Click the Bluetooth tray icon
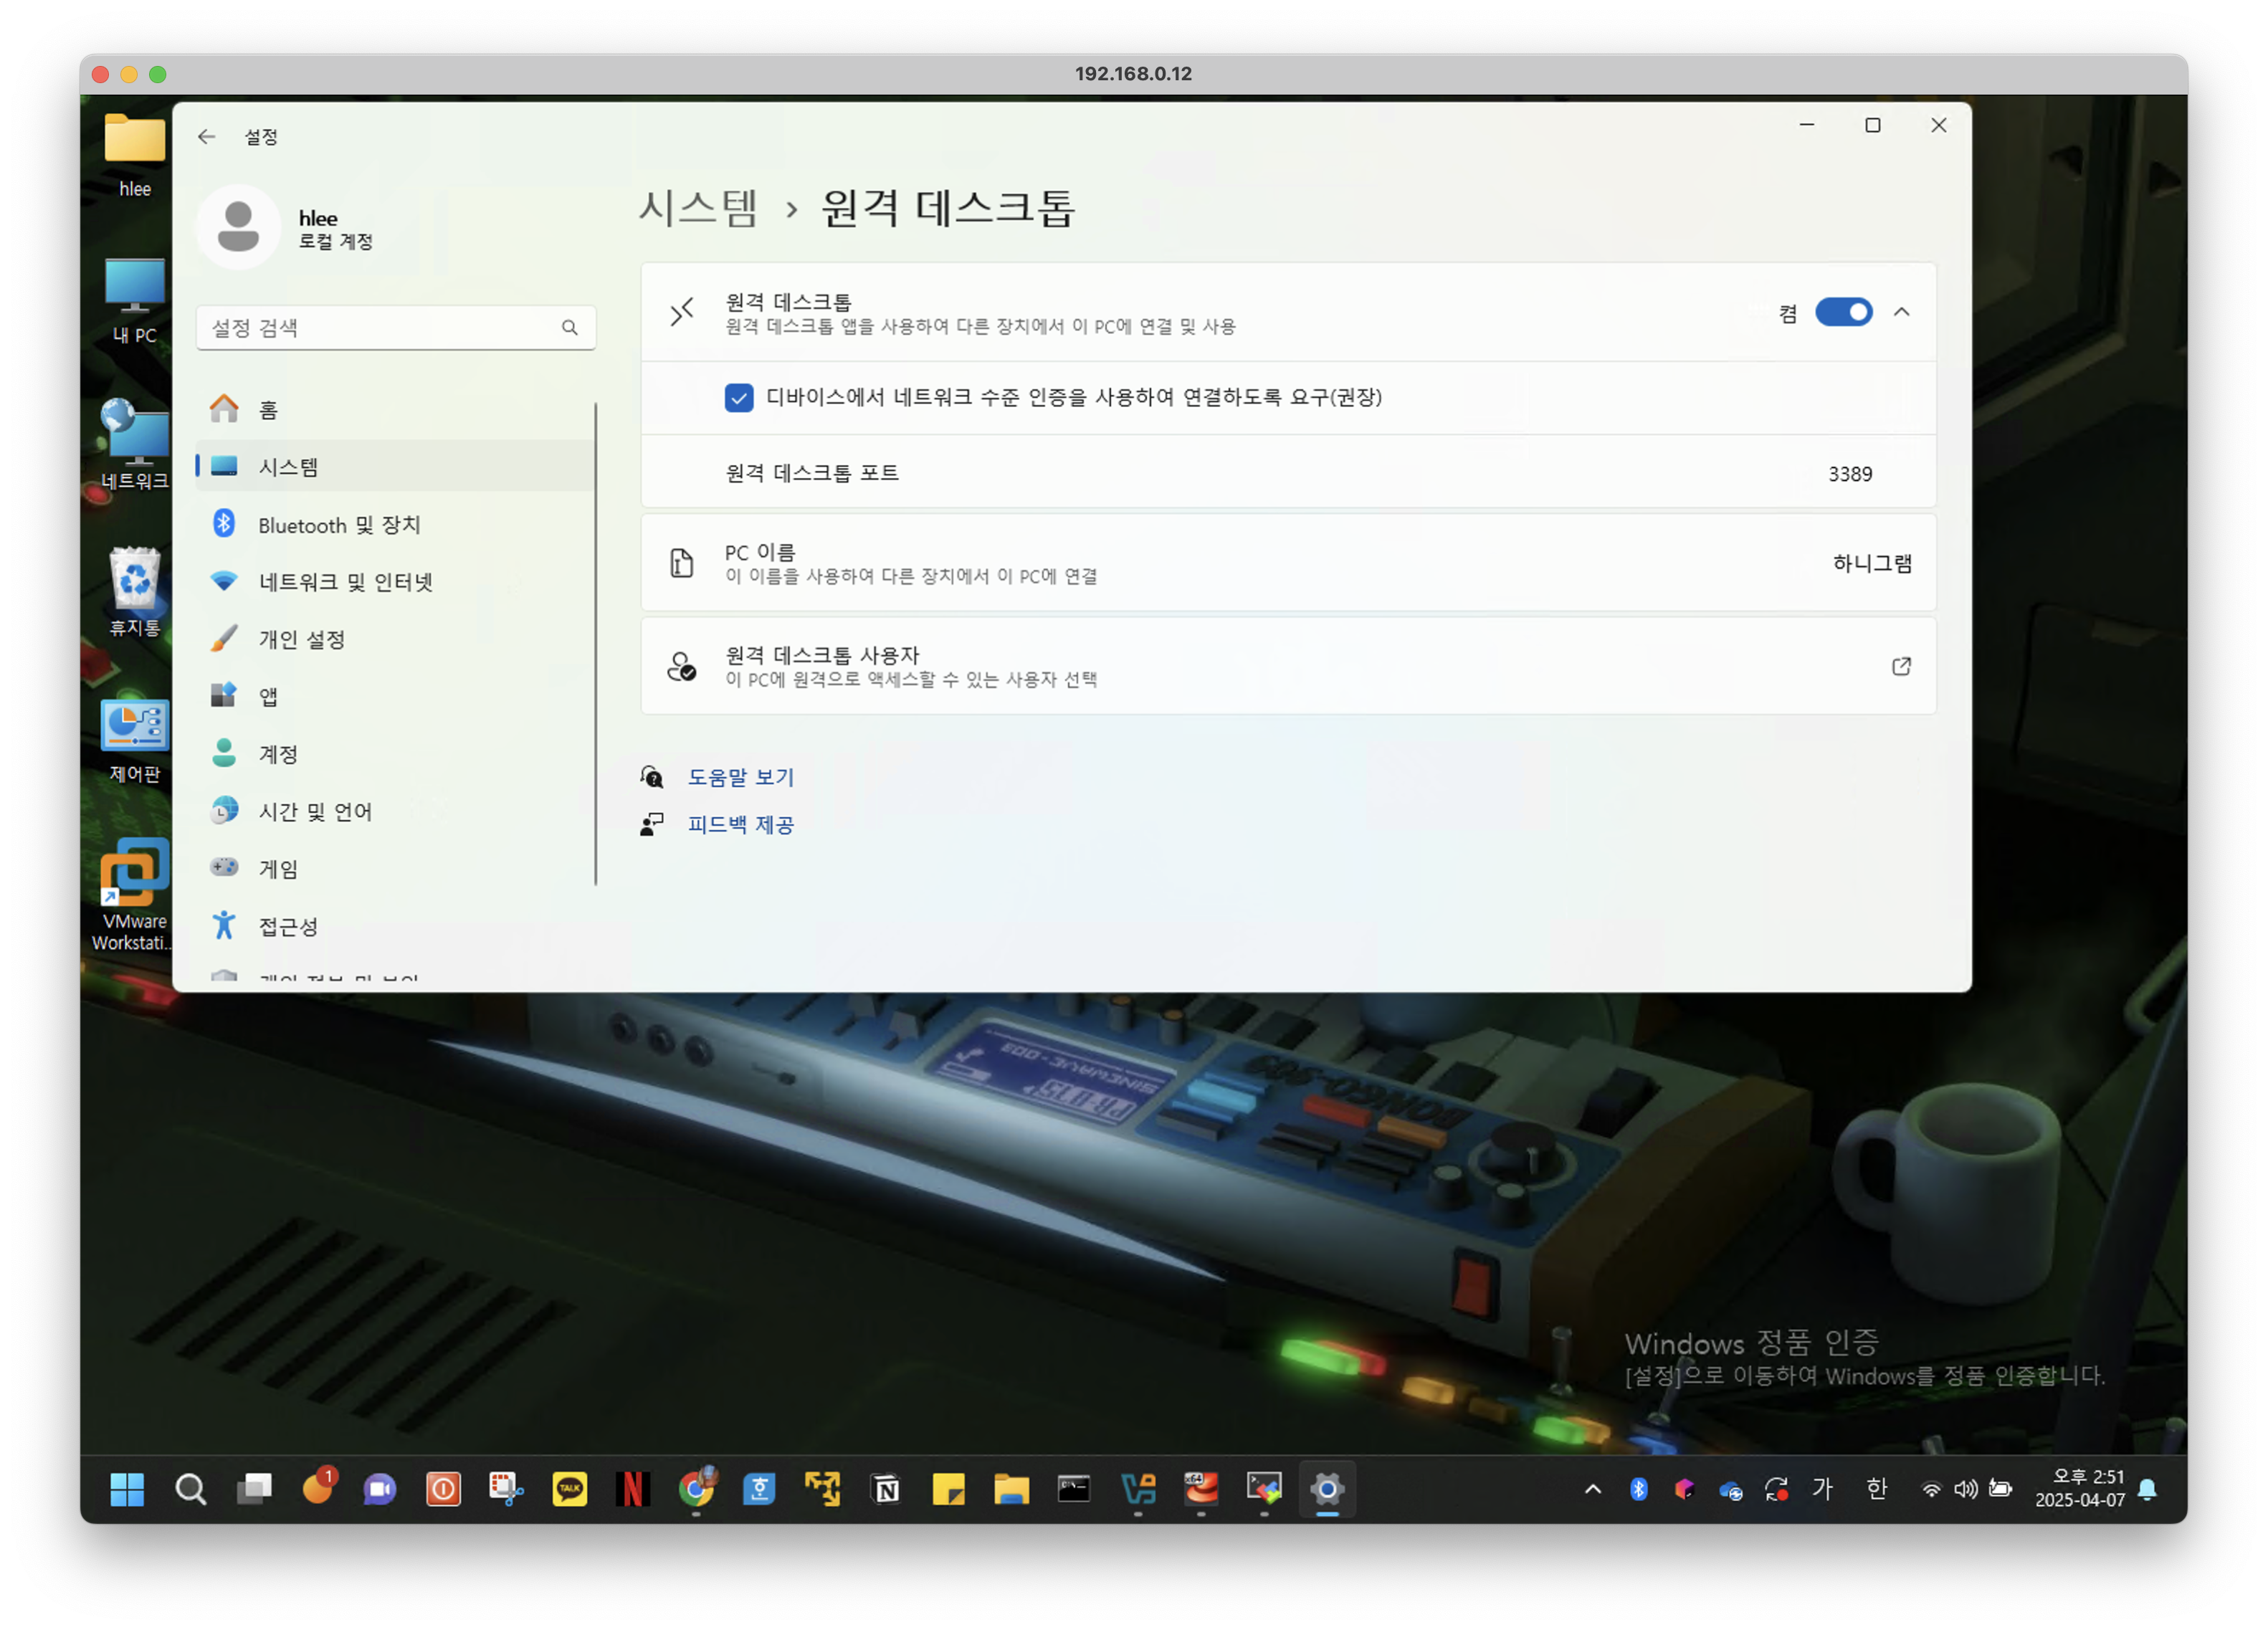 [1638, 1489]
